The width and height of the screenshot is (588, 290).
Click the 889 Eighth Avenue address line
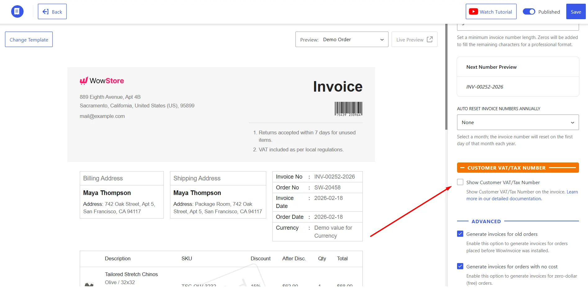click(x=110, y=97)
